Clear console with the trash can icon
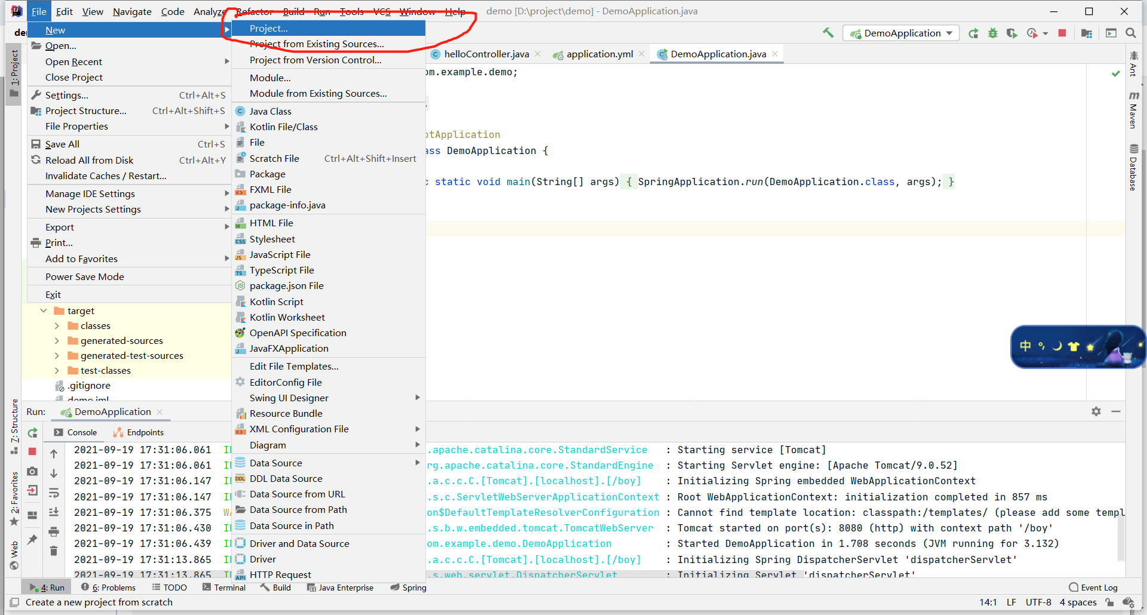The height and width of the screenshot is (615, 1147). 54,551
